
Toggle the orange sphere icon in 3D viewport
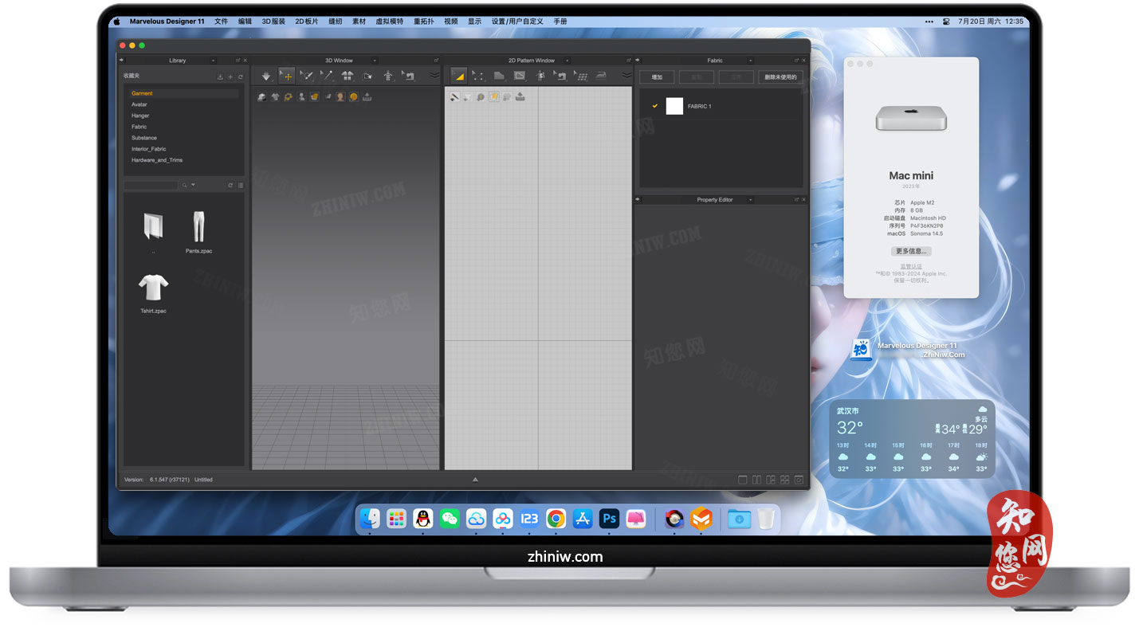[x=353, y=97]
